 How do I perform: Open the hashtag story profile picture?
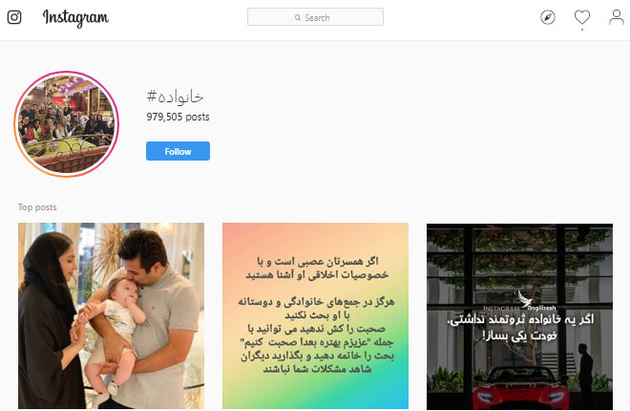point(66,124)
